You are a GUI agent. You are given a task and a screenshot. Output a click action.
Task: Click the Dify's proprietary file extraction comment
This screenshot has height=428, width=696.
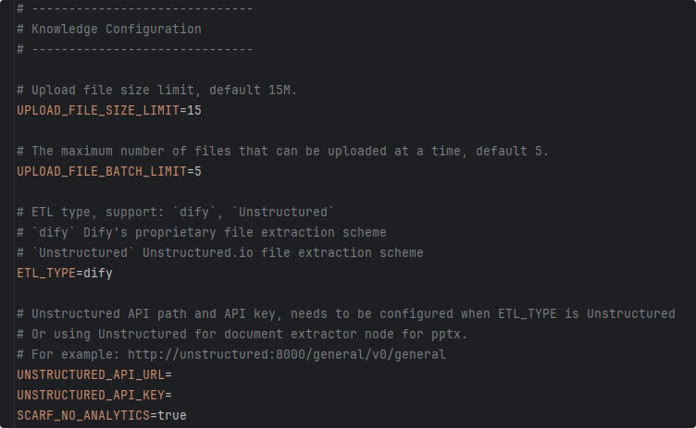point(202,233)
